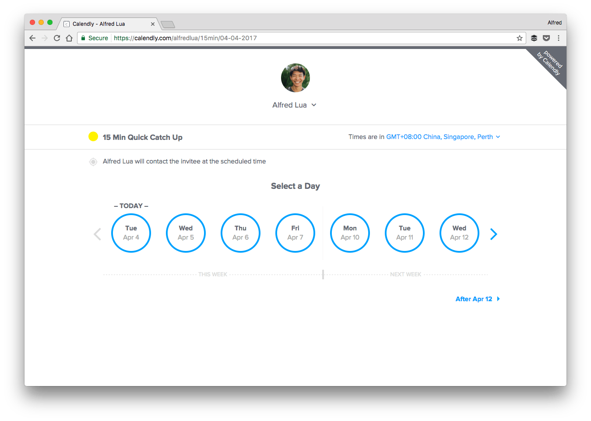Click the address bar URL
This screenshot has height=421, width=591.
[185, 38]
